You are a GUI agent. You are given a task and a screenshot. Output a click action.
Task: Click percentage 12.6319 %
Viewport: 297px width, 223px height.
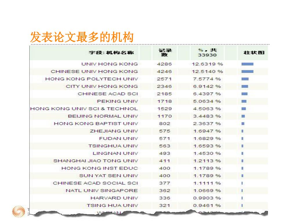(x=207, y=64)
